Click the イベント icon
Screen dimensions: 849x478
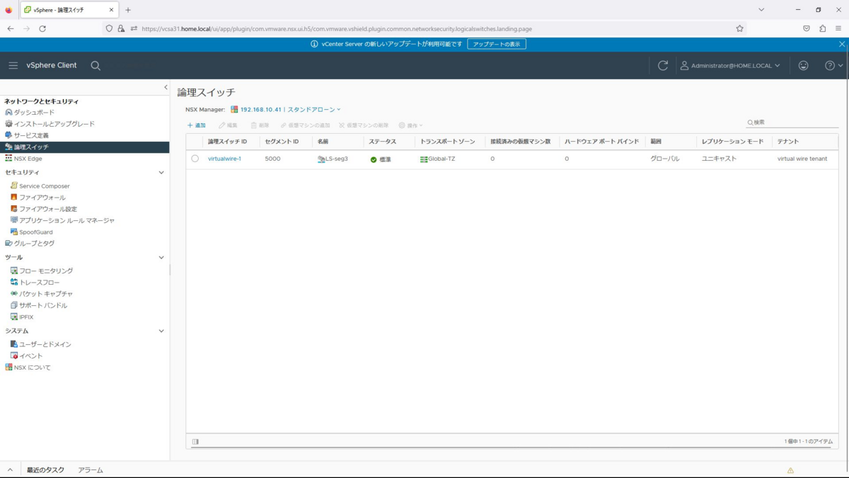[x=14, y=355]
